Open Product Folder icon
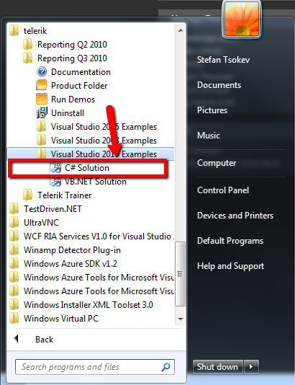Viewport: 295px width, 385px height. tap(42, 86)
